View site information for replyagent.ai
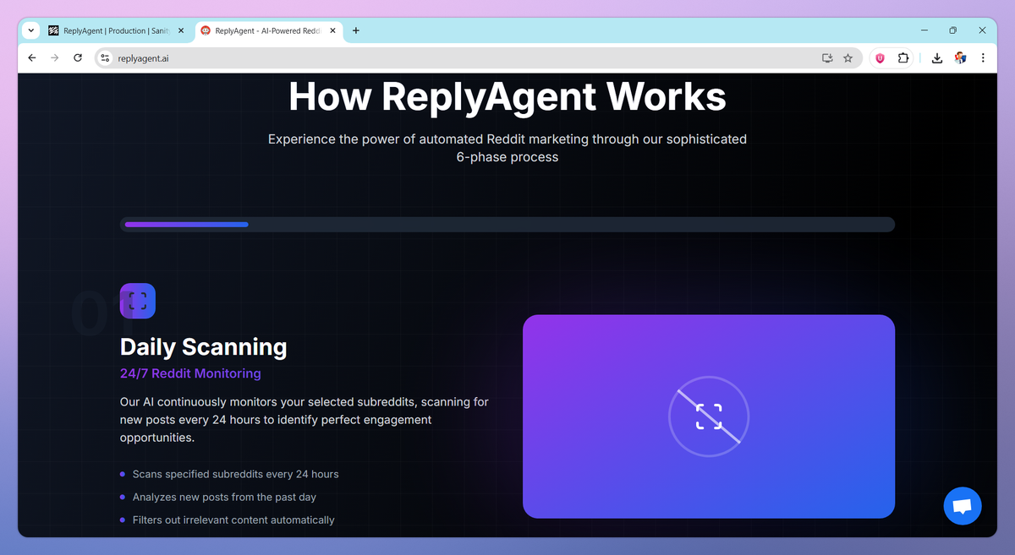The height and width of the screenshot is (555, 1015). pyautogui.click(x=105, y=58)
